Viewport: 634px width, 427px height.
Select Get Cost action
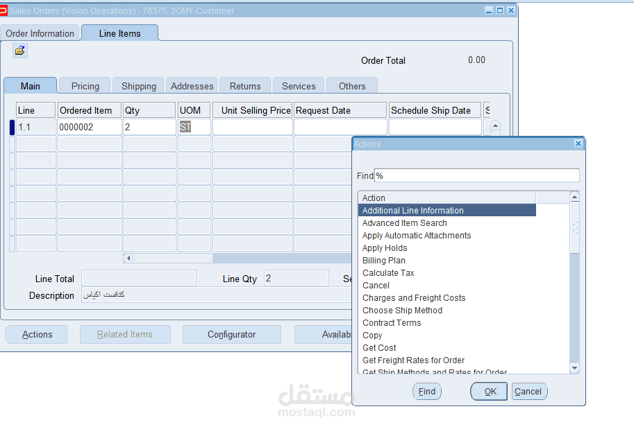tap(447, 348)
